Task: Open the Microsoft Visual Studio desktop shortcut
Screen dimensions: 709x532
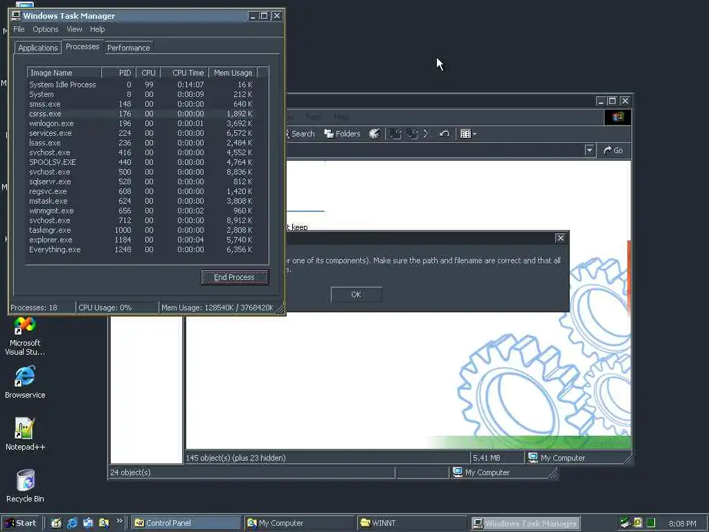Action: (25, 336)
